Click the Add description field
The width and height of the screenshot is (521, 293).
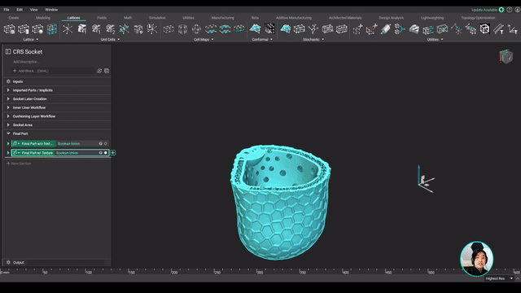coord(26,62)
